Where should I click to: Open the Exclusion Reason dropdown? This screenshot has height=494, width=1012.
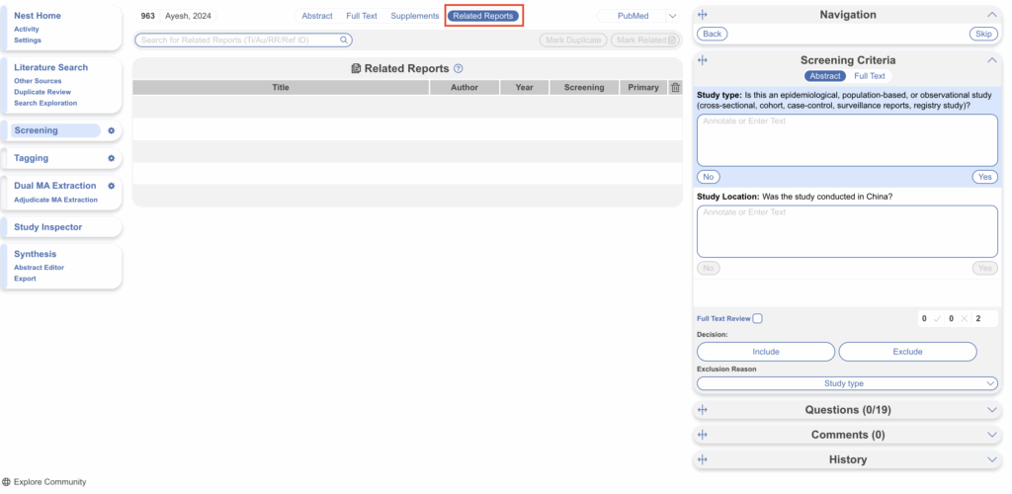[847, 383]
